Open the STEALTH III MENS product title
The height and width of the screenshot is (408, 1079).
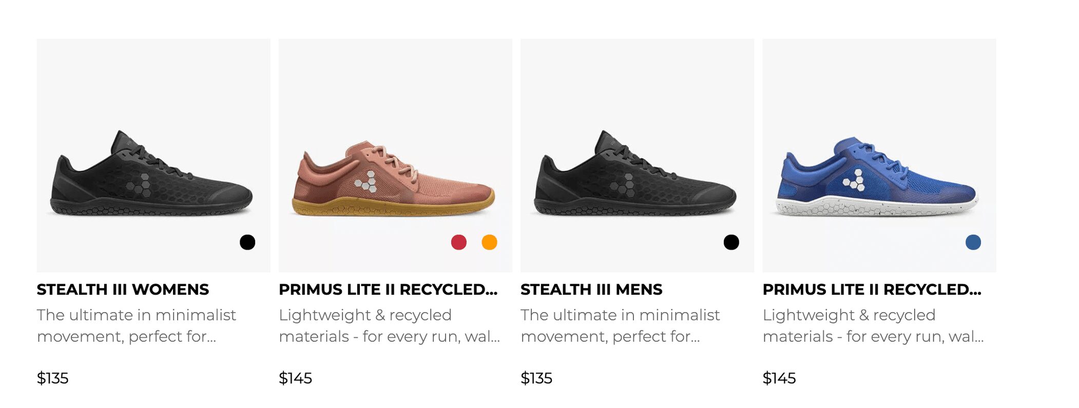click(x=591, y=290)
